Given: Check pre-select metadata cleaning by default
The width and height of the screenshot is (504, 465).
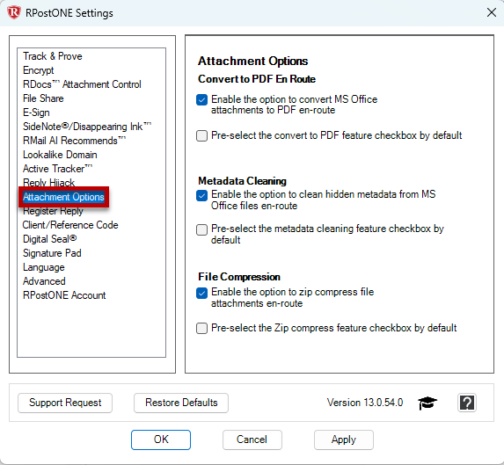Looking at the screenshot, I should click(x=201, y=229).
